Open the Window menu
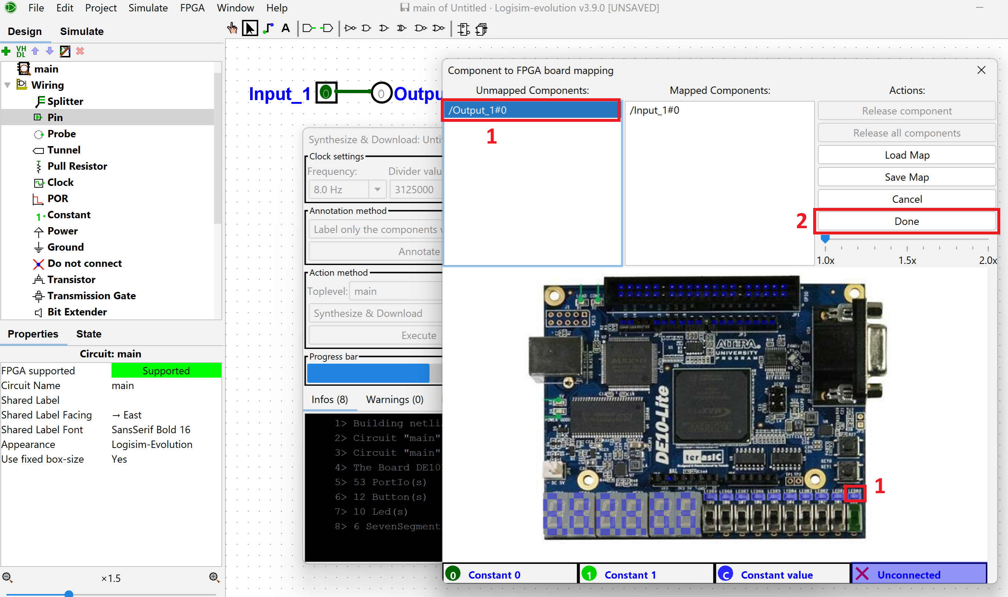 tap(235, 8)
